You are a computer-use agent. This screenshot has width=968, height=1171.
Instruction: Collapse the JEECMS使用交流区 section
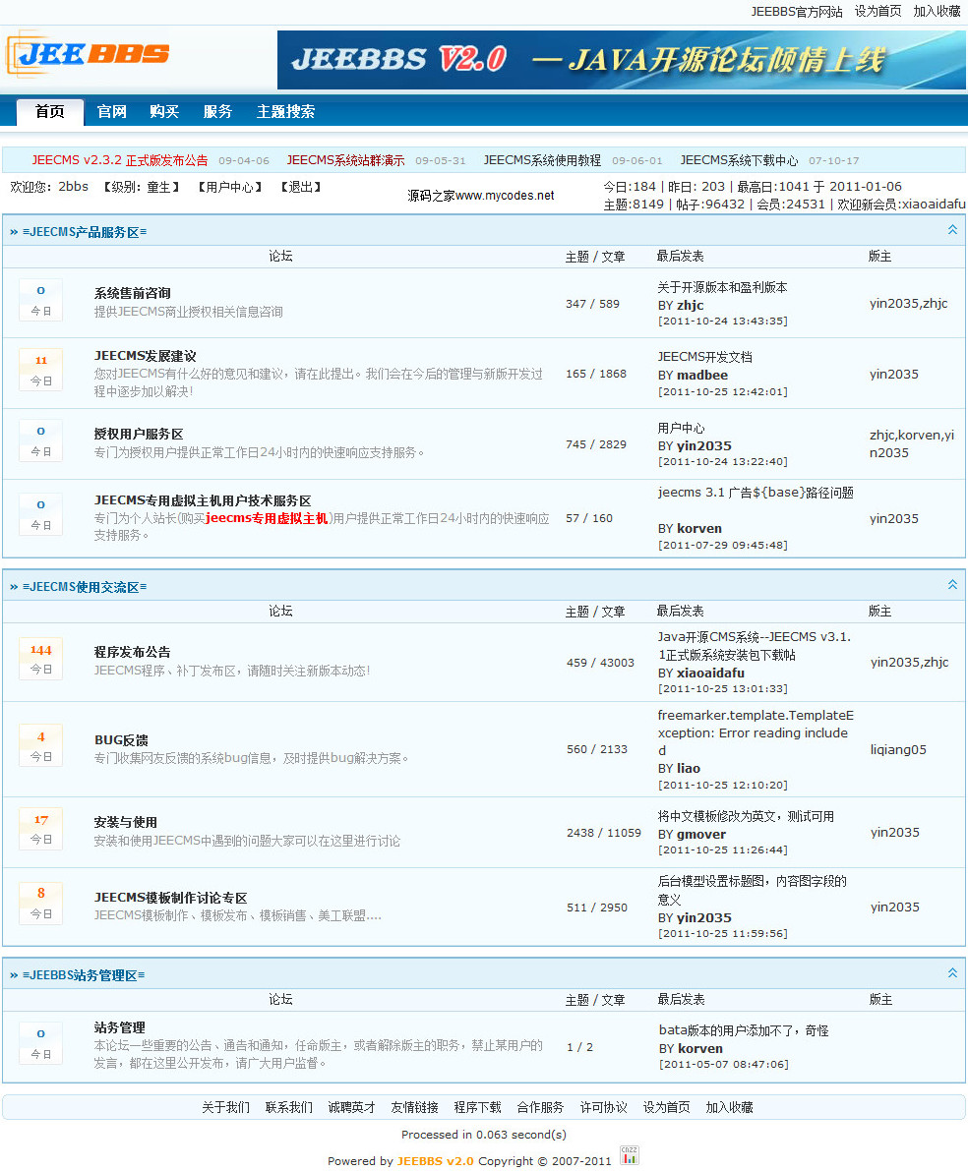952,585
